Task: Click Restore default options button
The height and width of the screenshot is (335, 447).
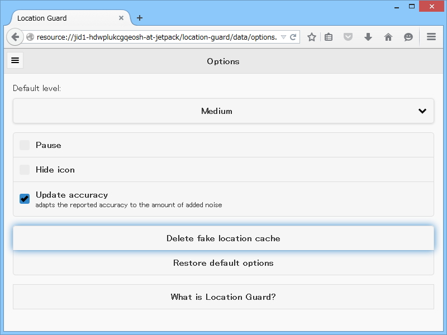Action: (223, 263)
